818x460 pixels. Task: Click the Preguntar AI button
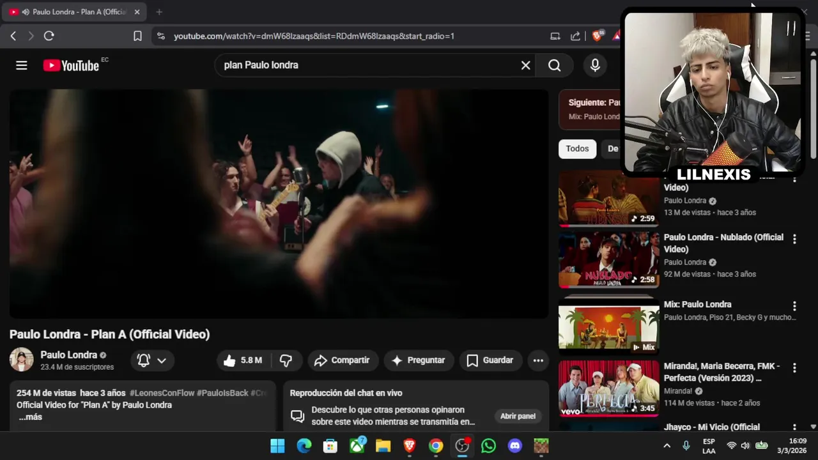click(419, 360)
